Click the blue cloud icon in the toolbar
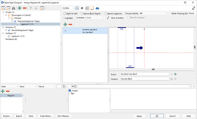 click(97, 8)
